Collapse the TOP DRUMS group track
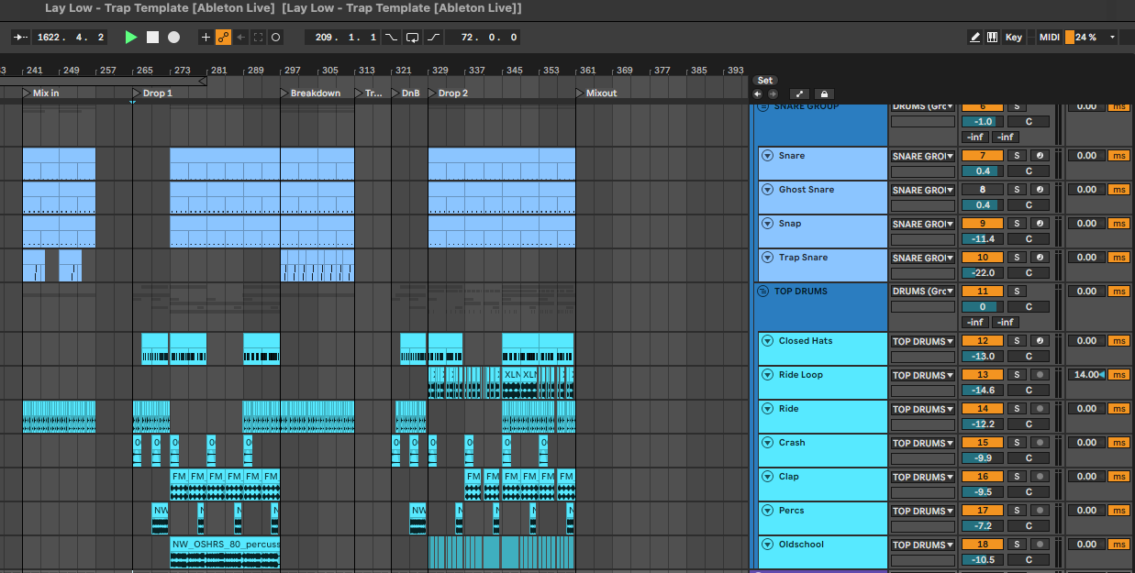Screen dimensions: 1135x573 tap(762, 292)
